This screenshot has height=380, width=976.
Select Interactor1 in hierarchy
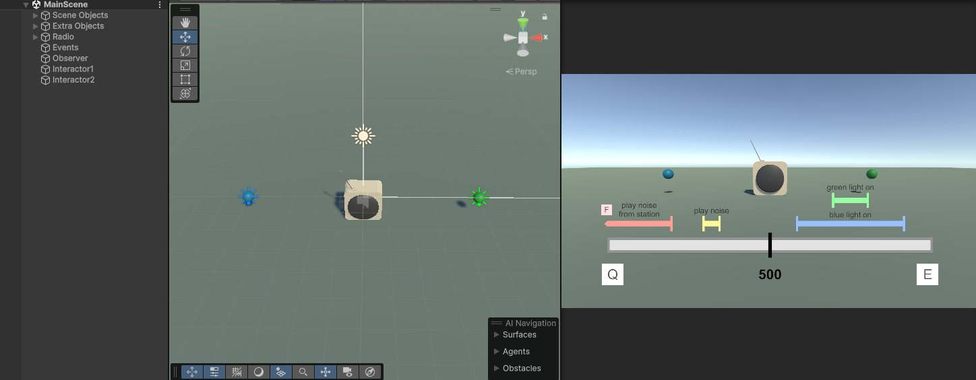73,69
